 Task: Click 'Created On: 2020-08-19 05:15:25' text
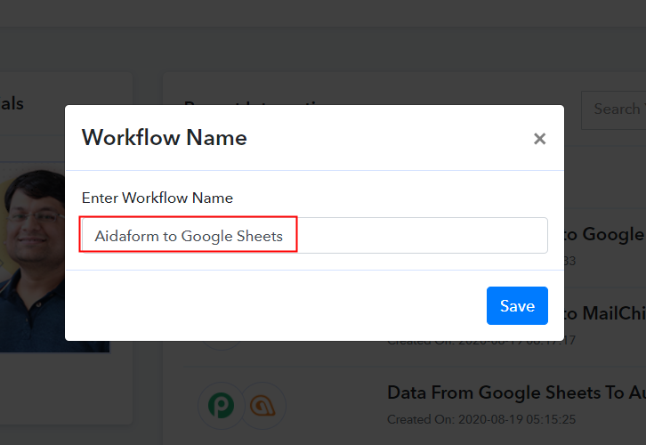pos(481,419)
